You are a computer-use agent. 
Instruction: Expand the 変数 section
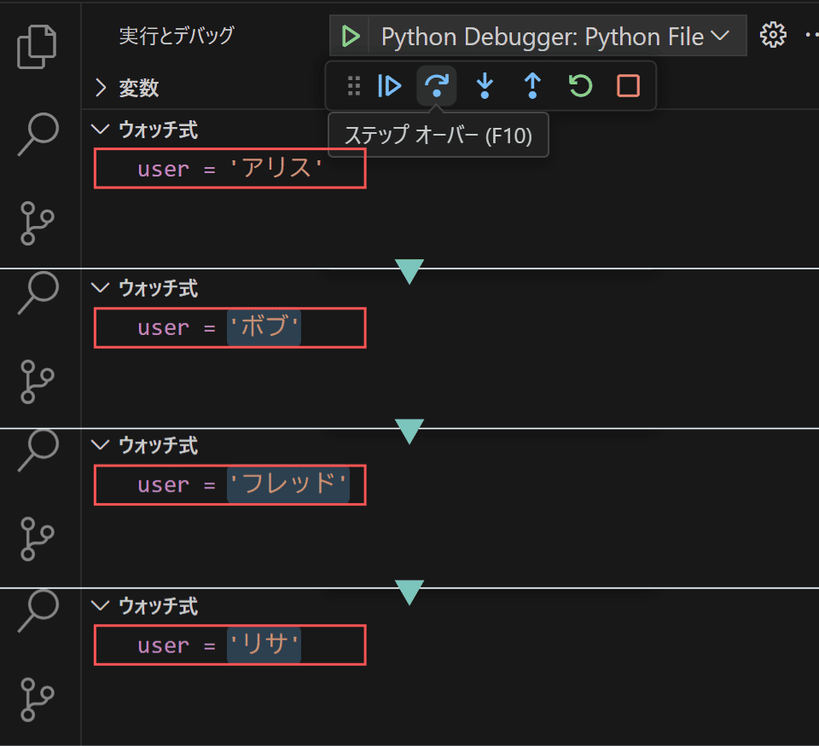click(101, 88)
